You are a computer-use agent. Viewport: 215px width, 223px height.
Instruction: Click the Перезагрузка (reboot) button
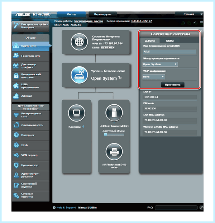point(102,14)
